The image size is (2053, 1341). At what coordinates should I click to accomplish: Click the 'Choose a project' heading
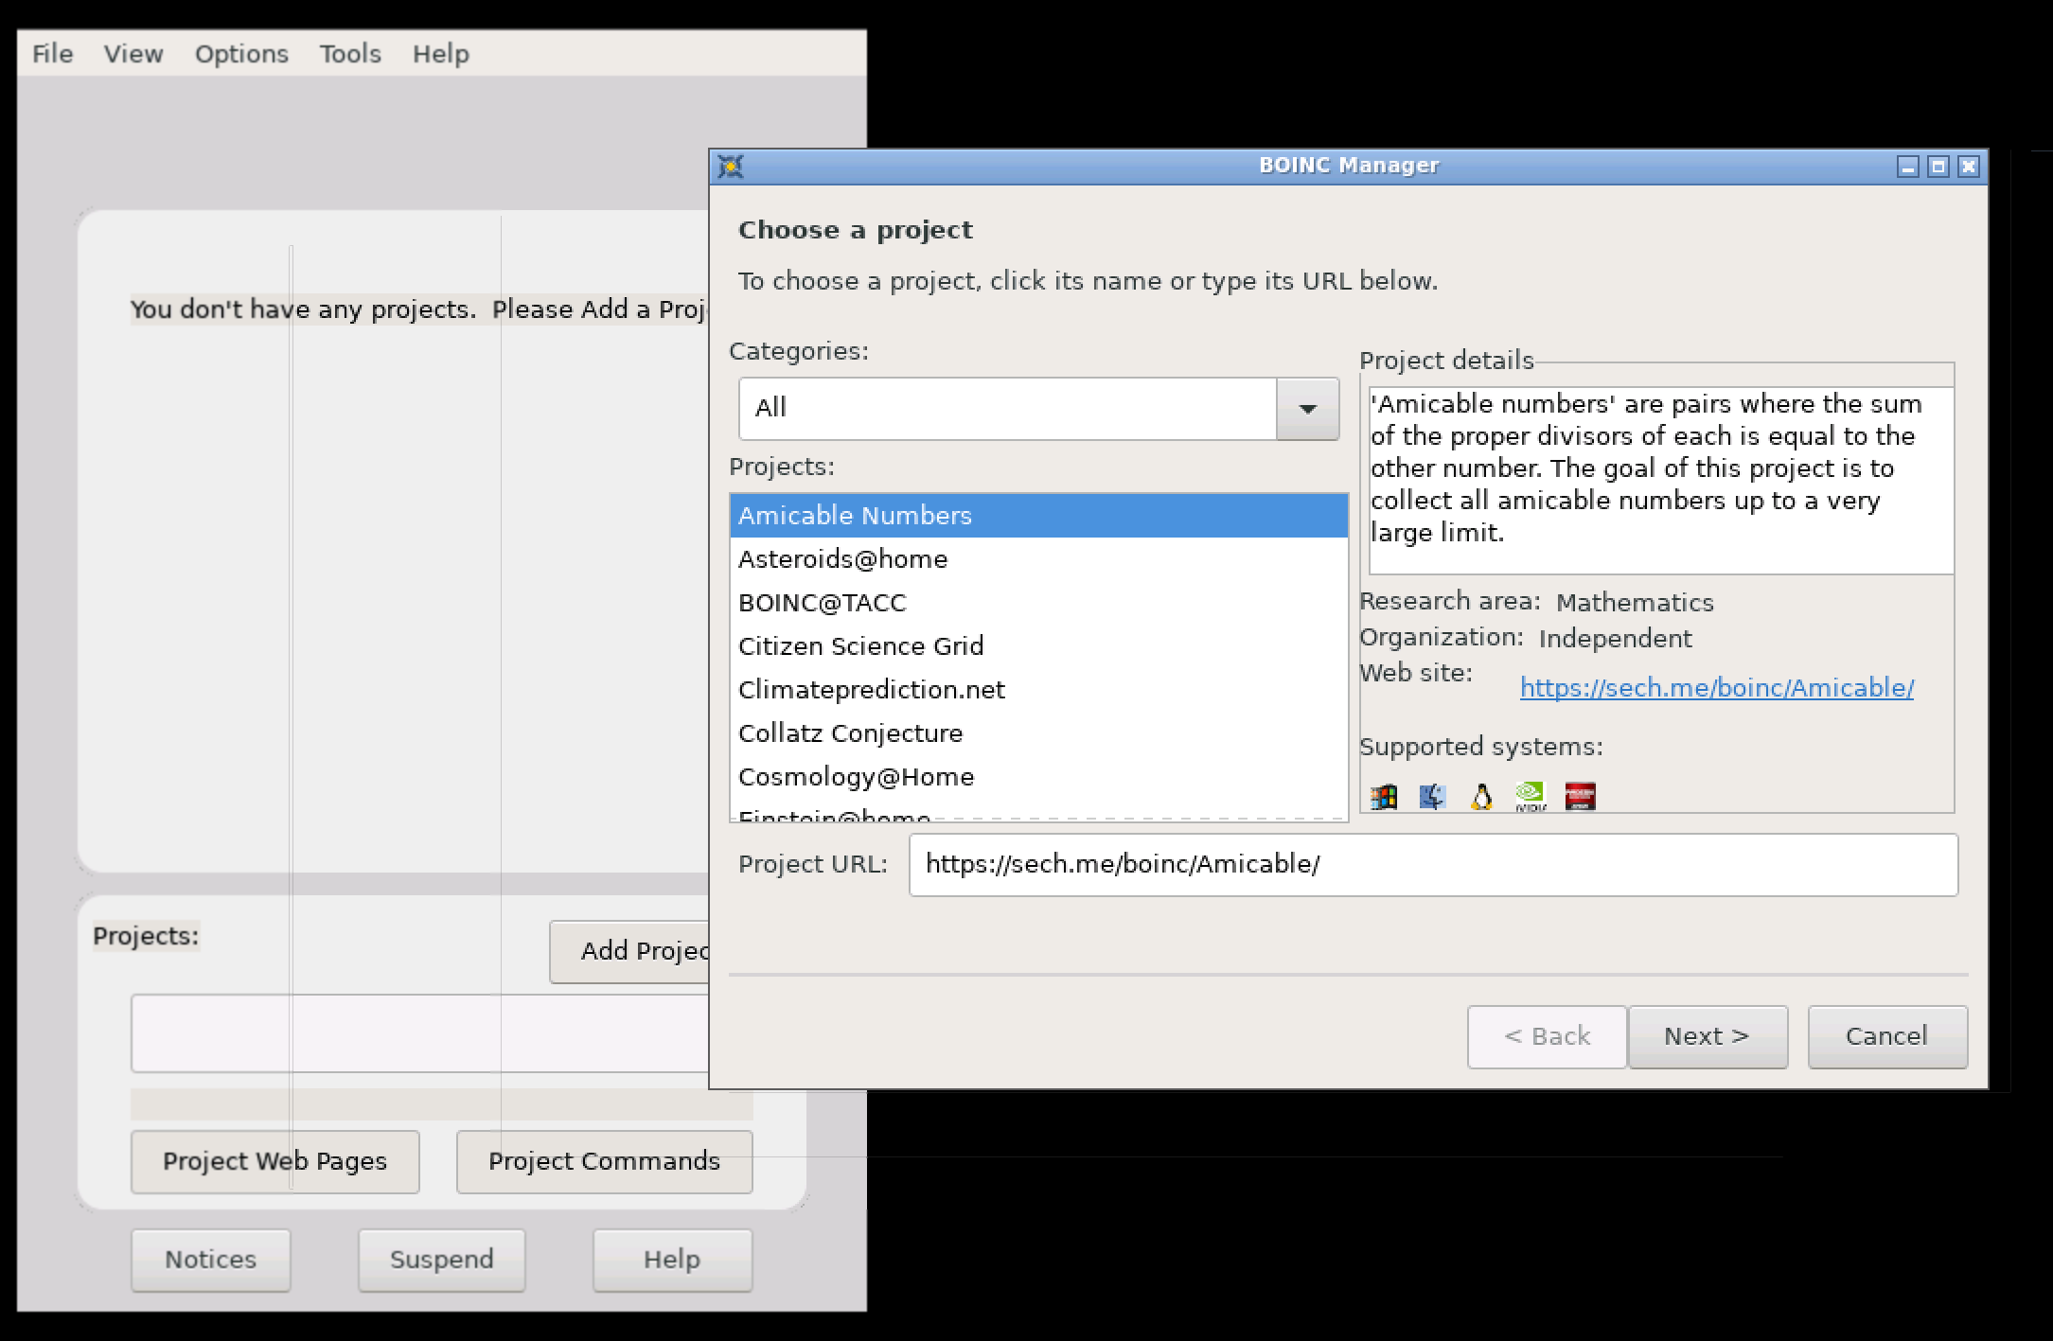[855, 230]
